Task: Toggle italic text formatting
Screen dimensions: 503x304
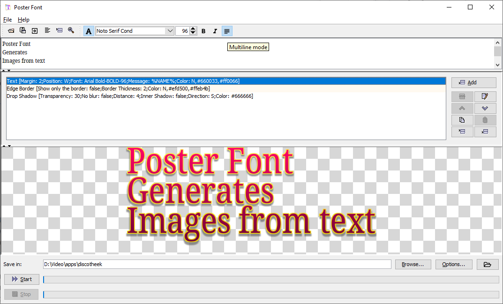Action: 215,31
